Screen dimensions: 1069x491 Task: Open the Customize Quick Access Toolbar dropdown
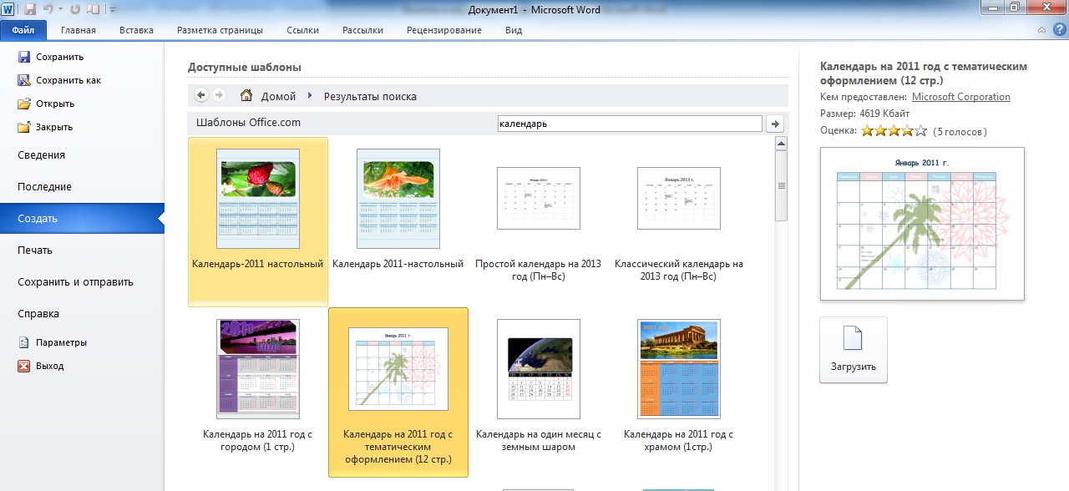112,9
